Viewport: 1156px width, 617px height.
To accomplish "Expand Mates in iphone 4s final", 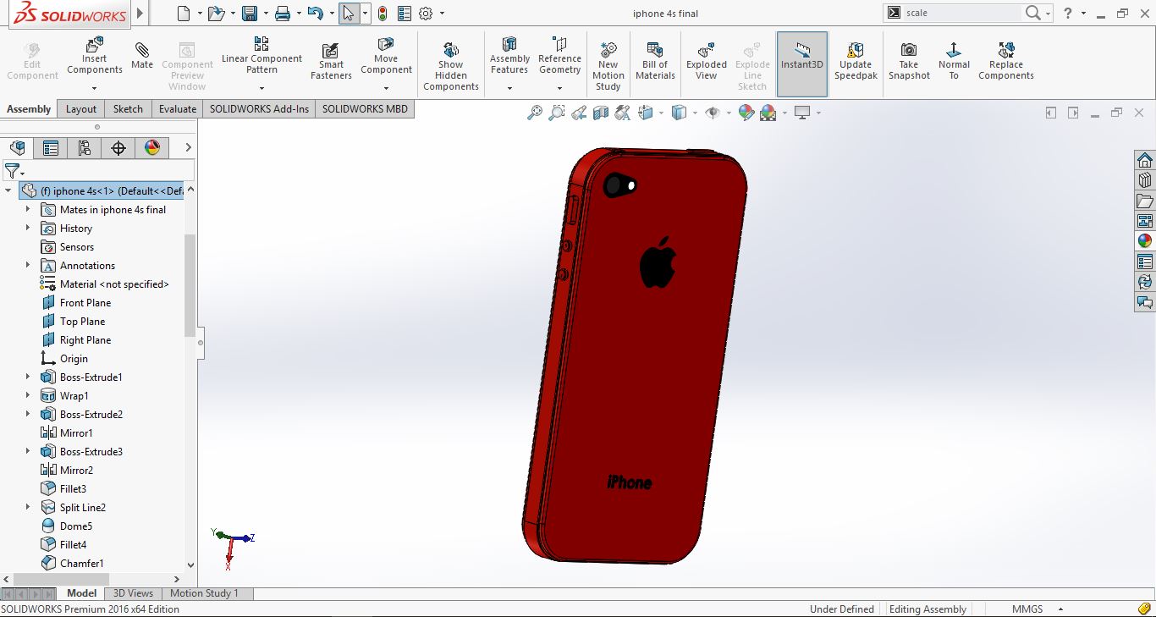I will [28, 209].
